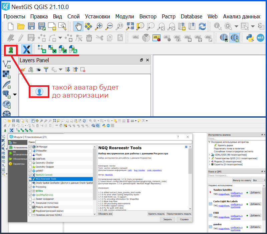
Task: Open the Проекты menu
Action: 14,16
